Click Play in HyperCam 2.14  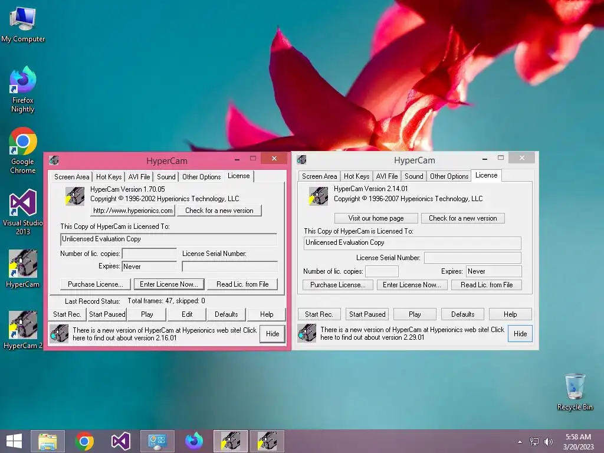415,314
